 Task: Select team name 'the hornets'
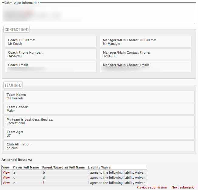15,98
